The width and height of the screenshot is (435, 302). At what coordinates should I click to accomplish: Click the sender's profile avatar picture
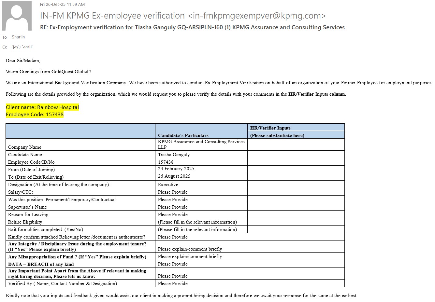17,16
